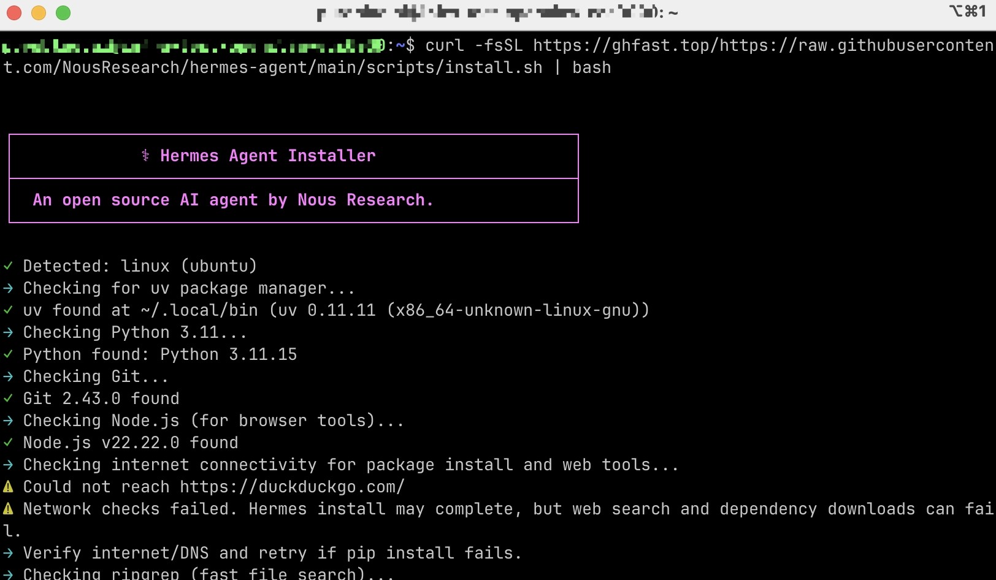Maximize the terminal using the green button

click(x=63, y=13)
